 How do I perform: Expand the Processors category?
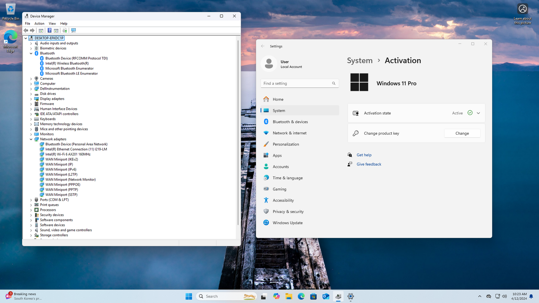coord(31,210)
